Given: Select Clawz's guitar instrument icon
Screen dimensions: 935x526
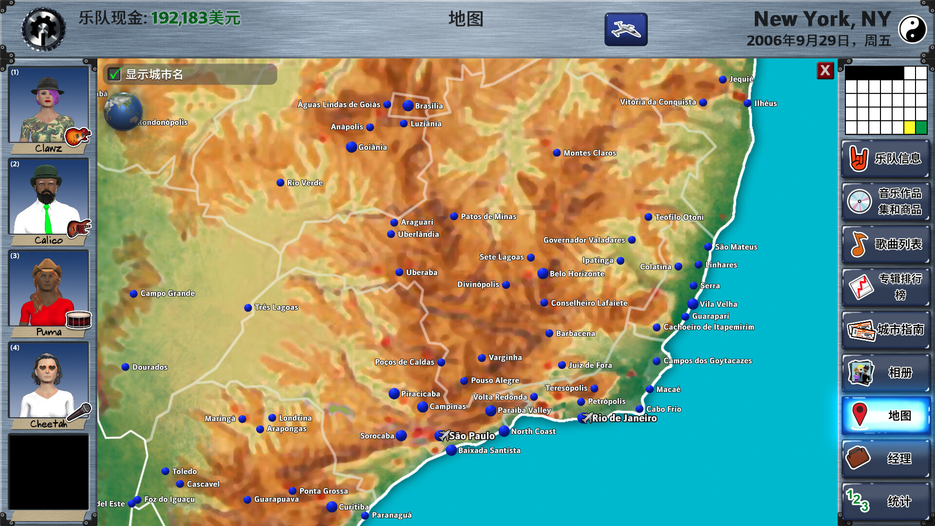Looking at the screenshot, I should click(77, 136).
